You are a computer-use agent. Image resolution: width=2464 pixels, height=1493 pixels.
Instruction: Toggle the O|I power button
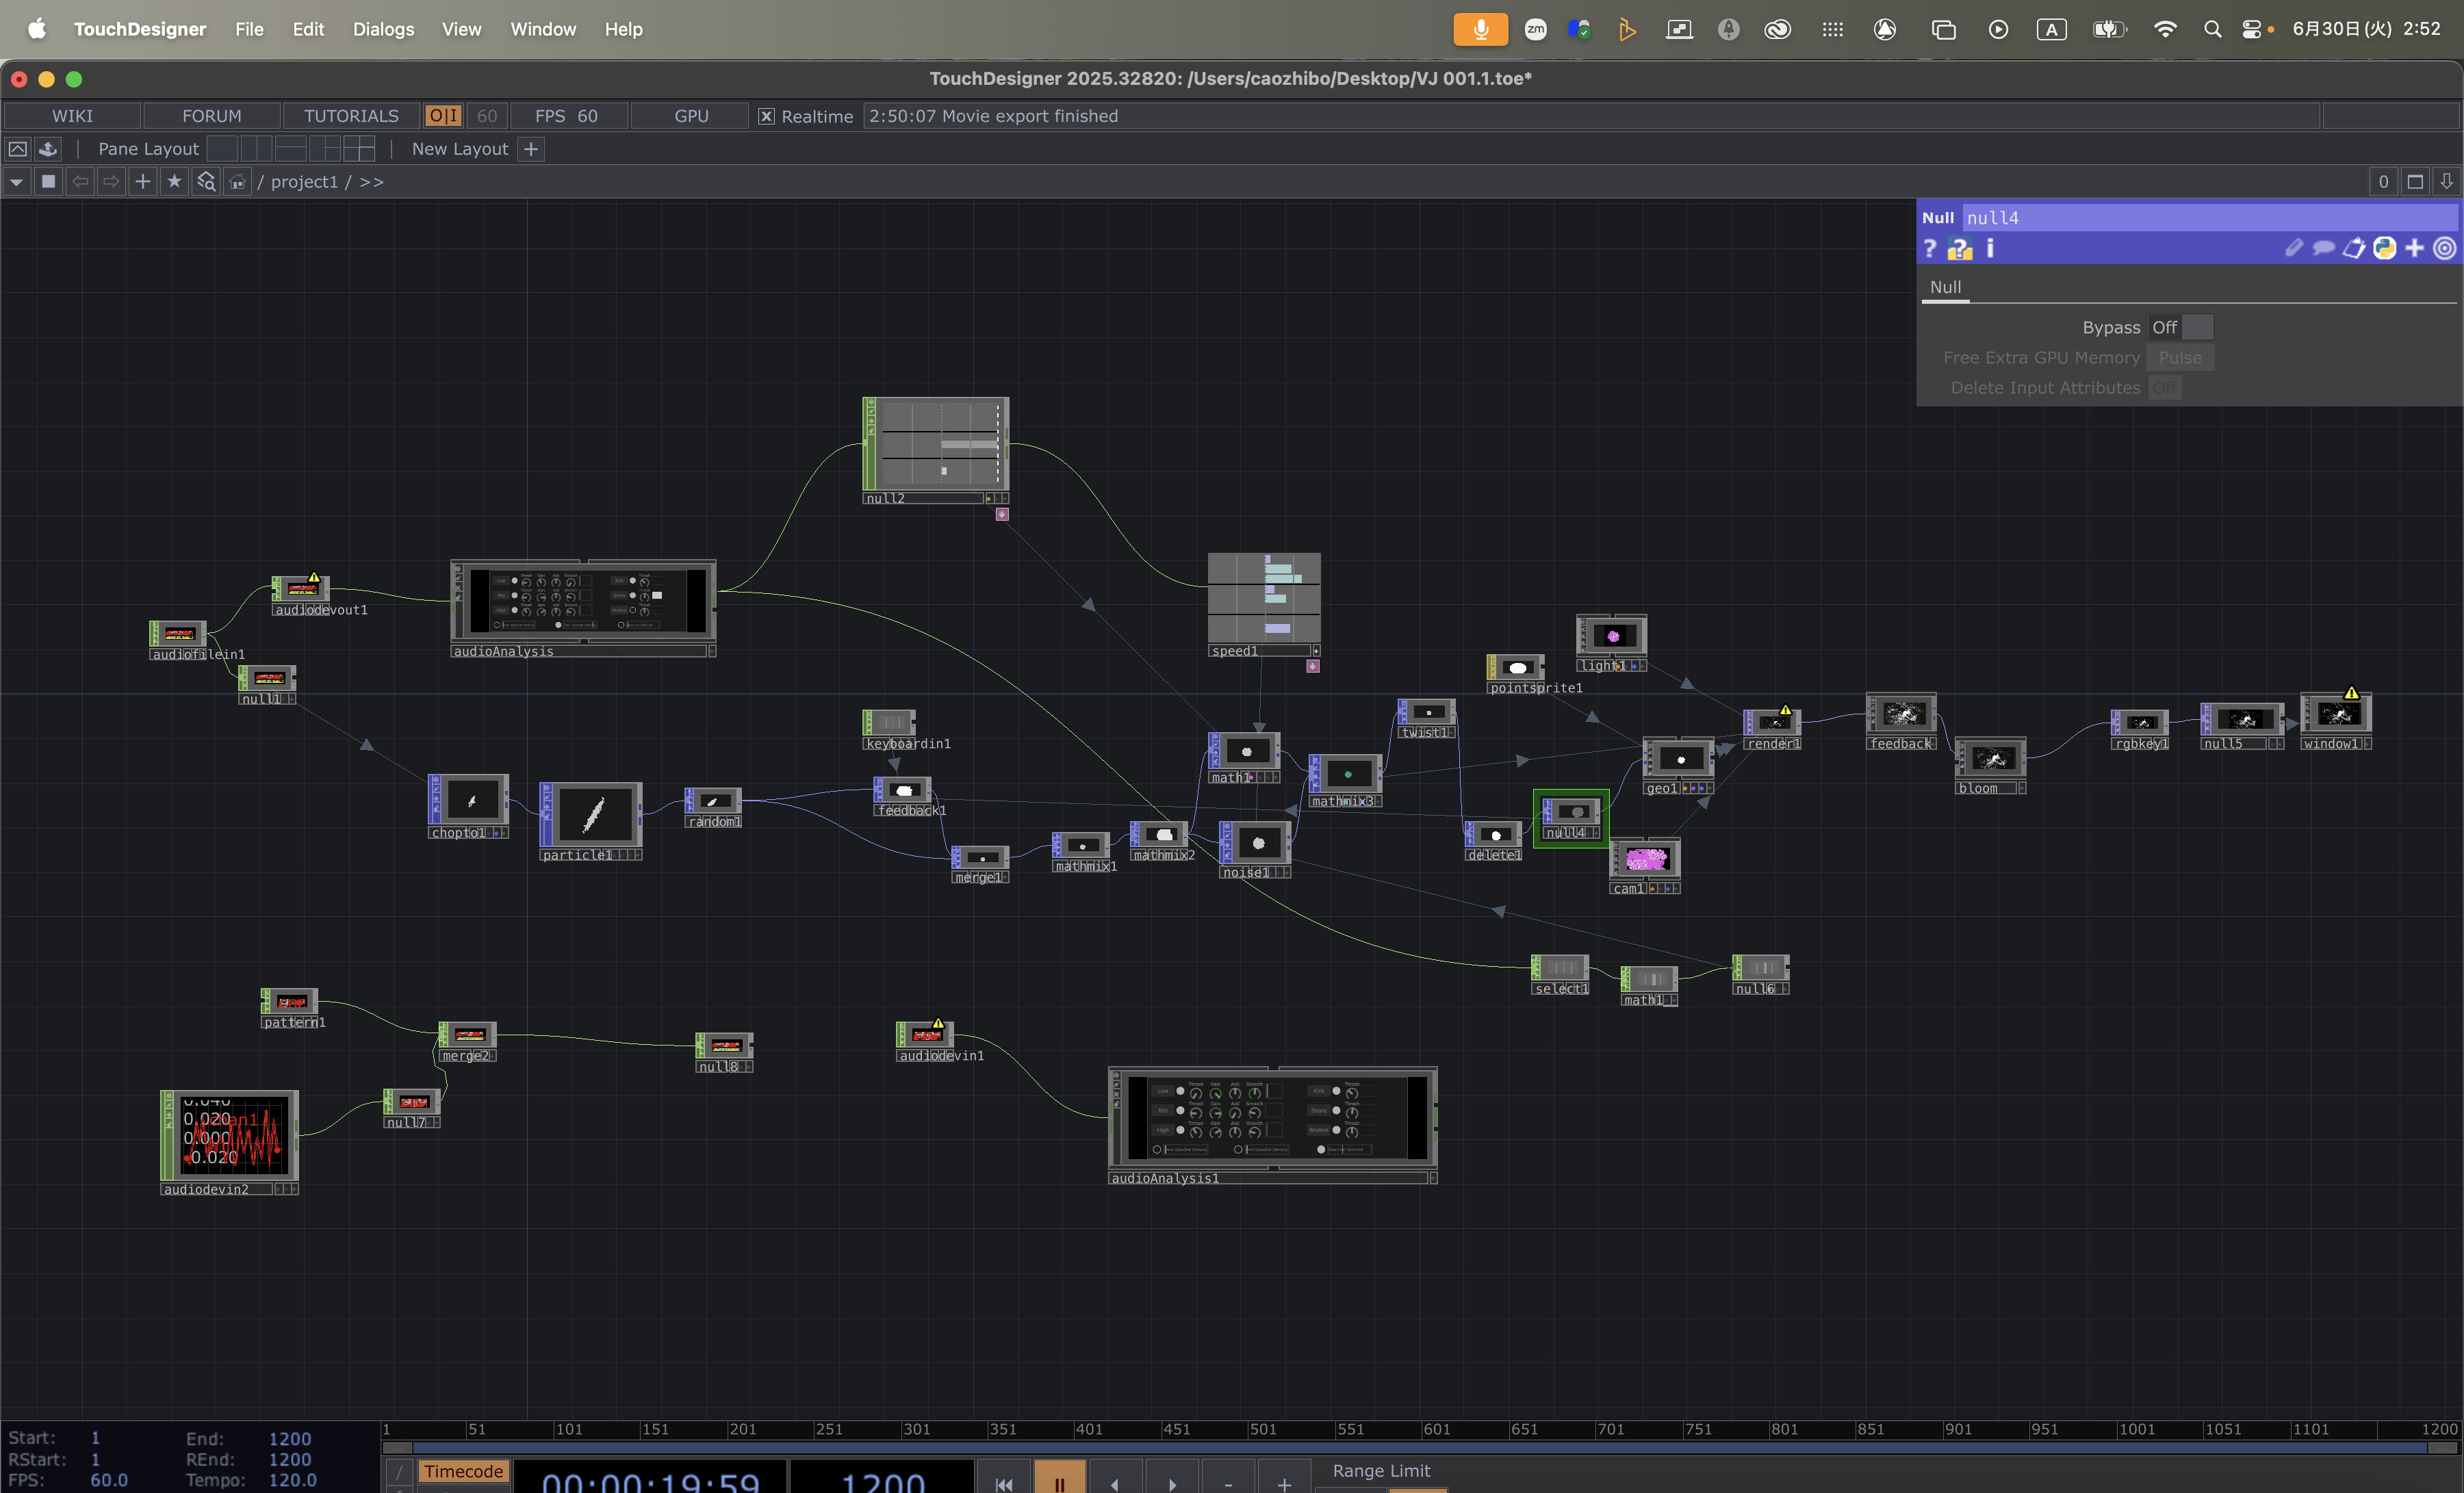443,116
